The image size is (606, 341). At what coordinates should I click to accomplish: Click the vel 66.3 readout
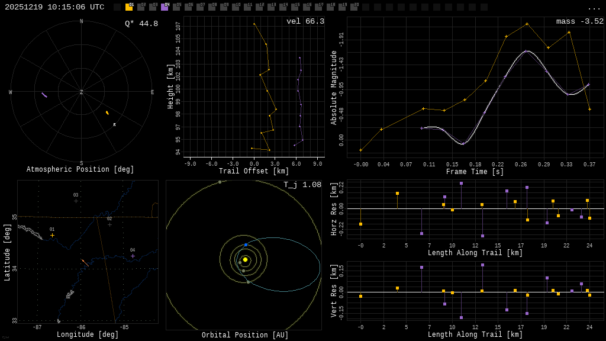(305, 21)
